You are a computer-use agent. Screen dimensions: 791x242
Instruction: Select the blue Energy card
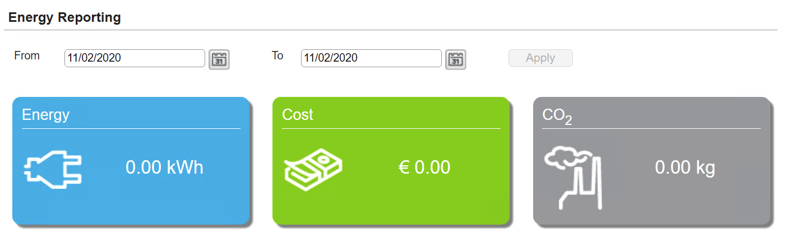pyautogui.click(x=131, y=161)
